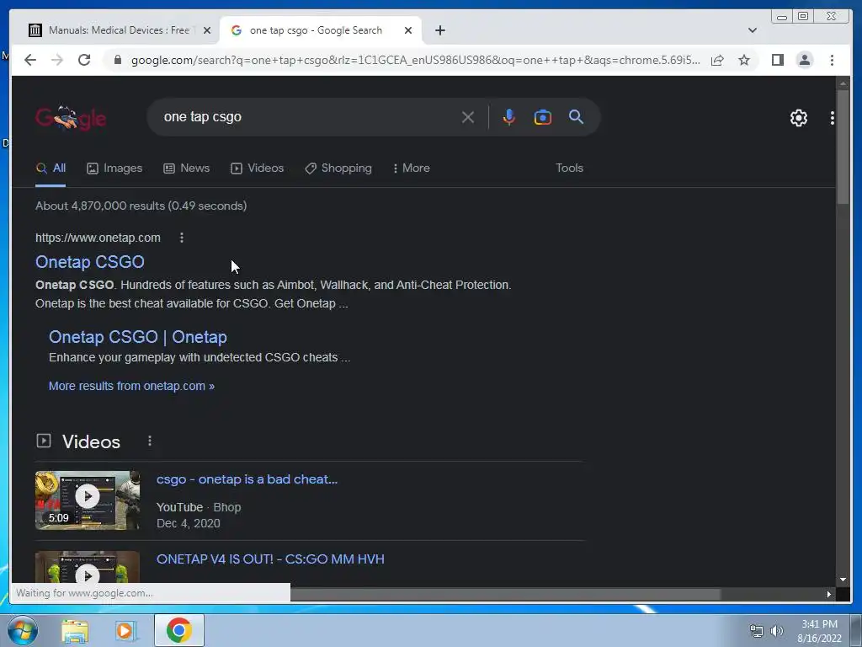862x647 pixels.
Task: Open ONETAP V4 IS OUT! video link
Action: (x=270, y=559)
